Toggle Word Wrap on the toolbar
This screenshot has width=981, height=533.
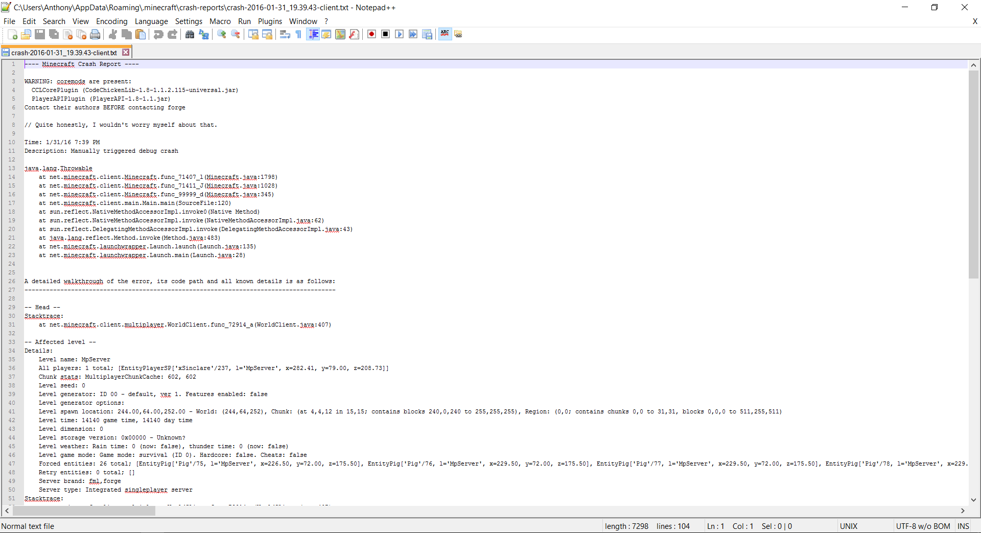pos(285,34)
